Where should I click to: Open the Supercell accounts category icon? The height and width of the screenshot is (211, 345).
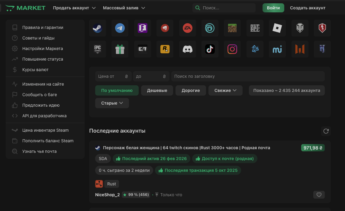(x=255, y=28)
